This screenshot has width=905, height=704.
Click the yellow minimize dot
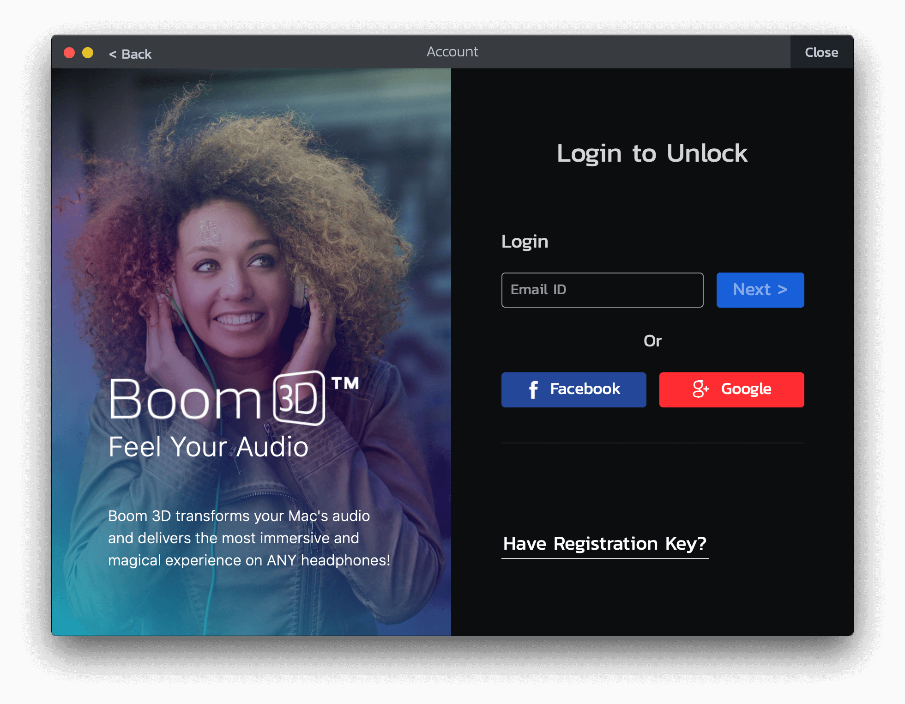pos(88,53)
